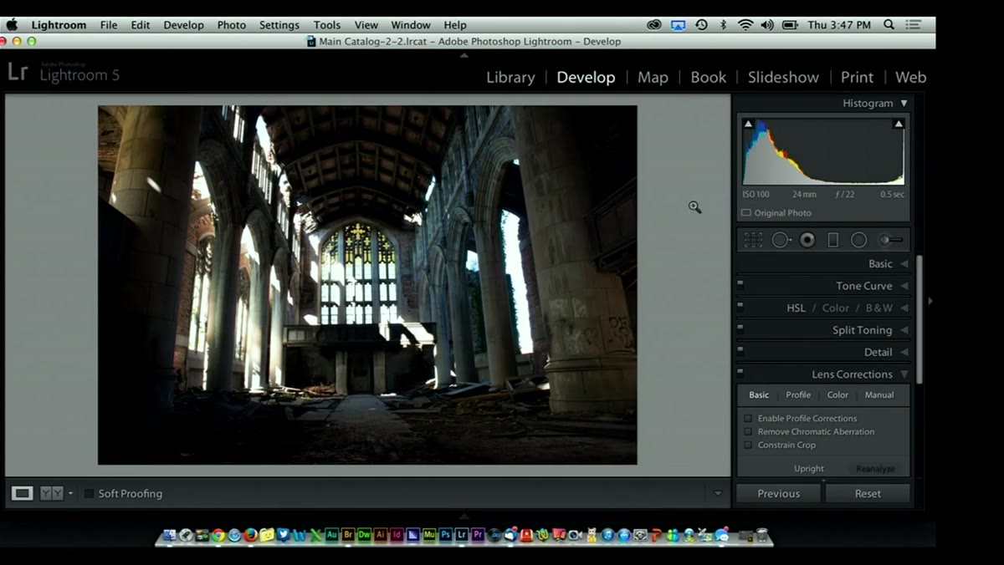
Task: Toggle shadow clipping indicator in histogram
Action: [x=748, y=124]
